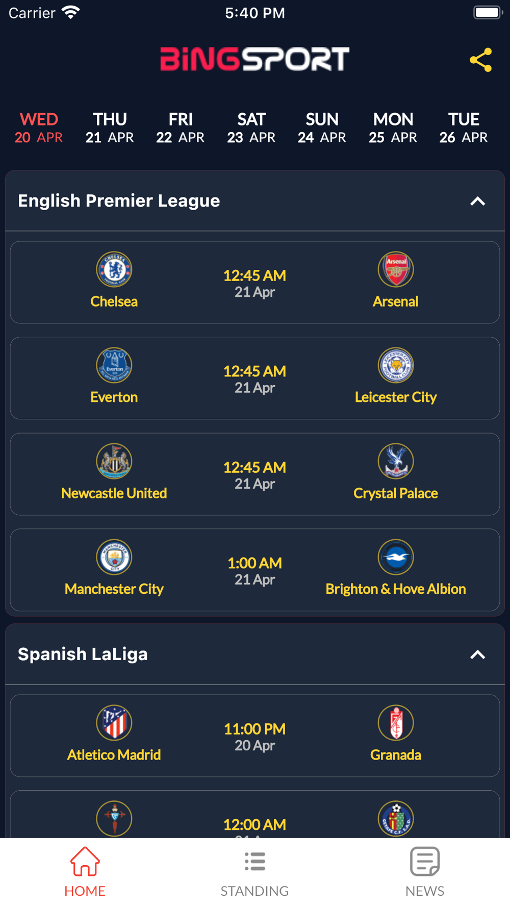Select Saturday 23 Apr date

tap(251, 128)
